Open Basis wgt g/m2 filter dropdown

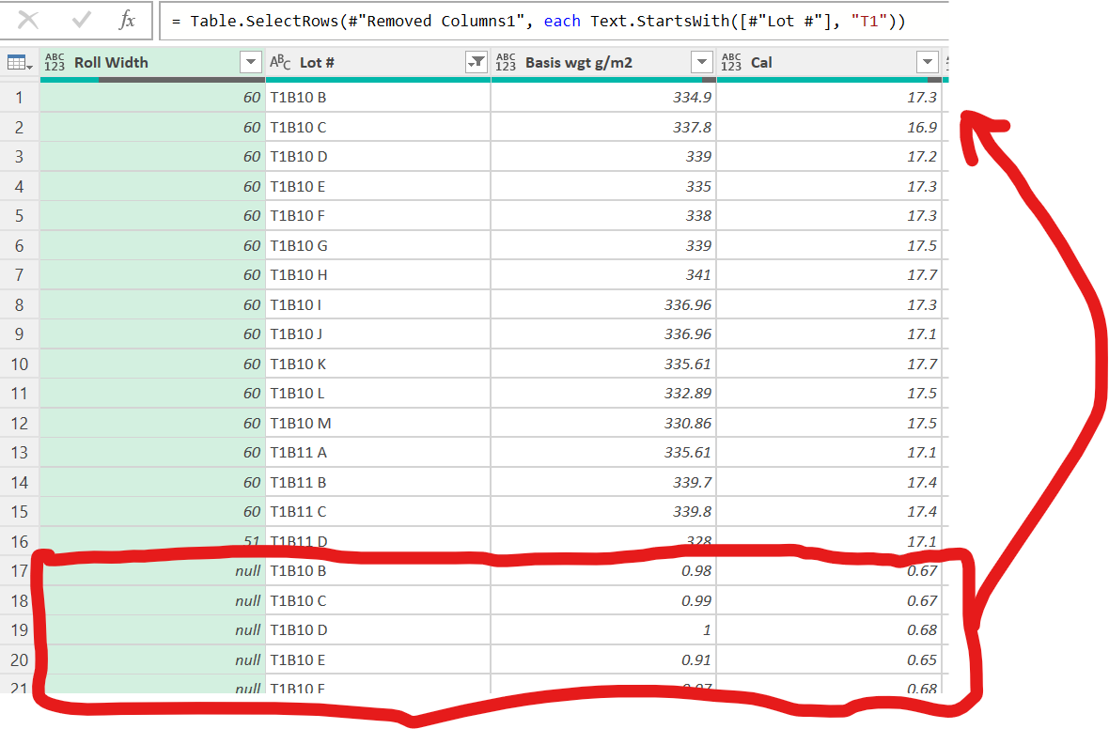[x=702, y=62]
